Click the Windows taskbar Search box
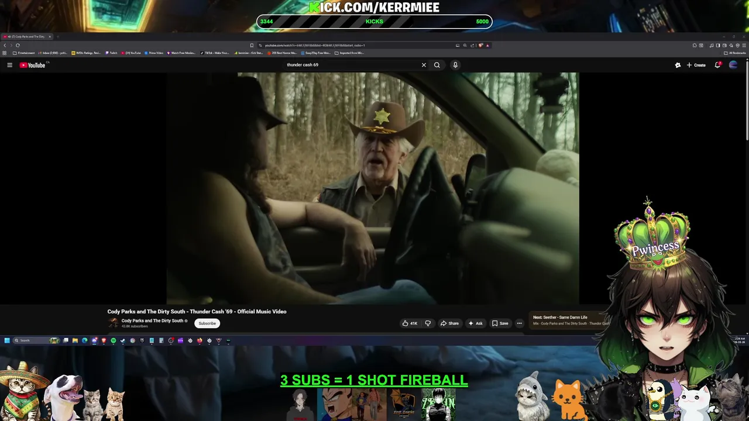The width and height of the screenshot is (749, 421). point(36,340)
